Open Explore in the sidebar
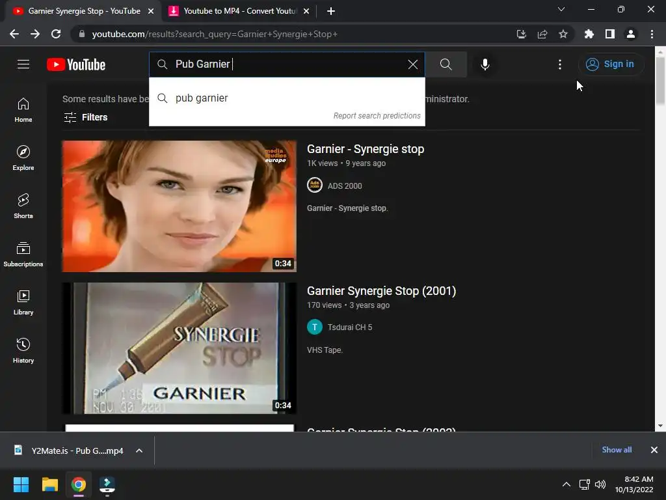Viewport: 666px width, 500px height. (x=23, y=158)
